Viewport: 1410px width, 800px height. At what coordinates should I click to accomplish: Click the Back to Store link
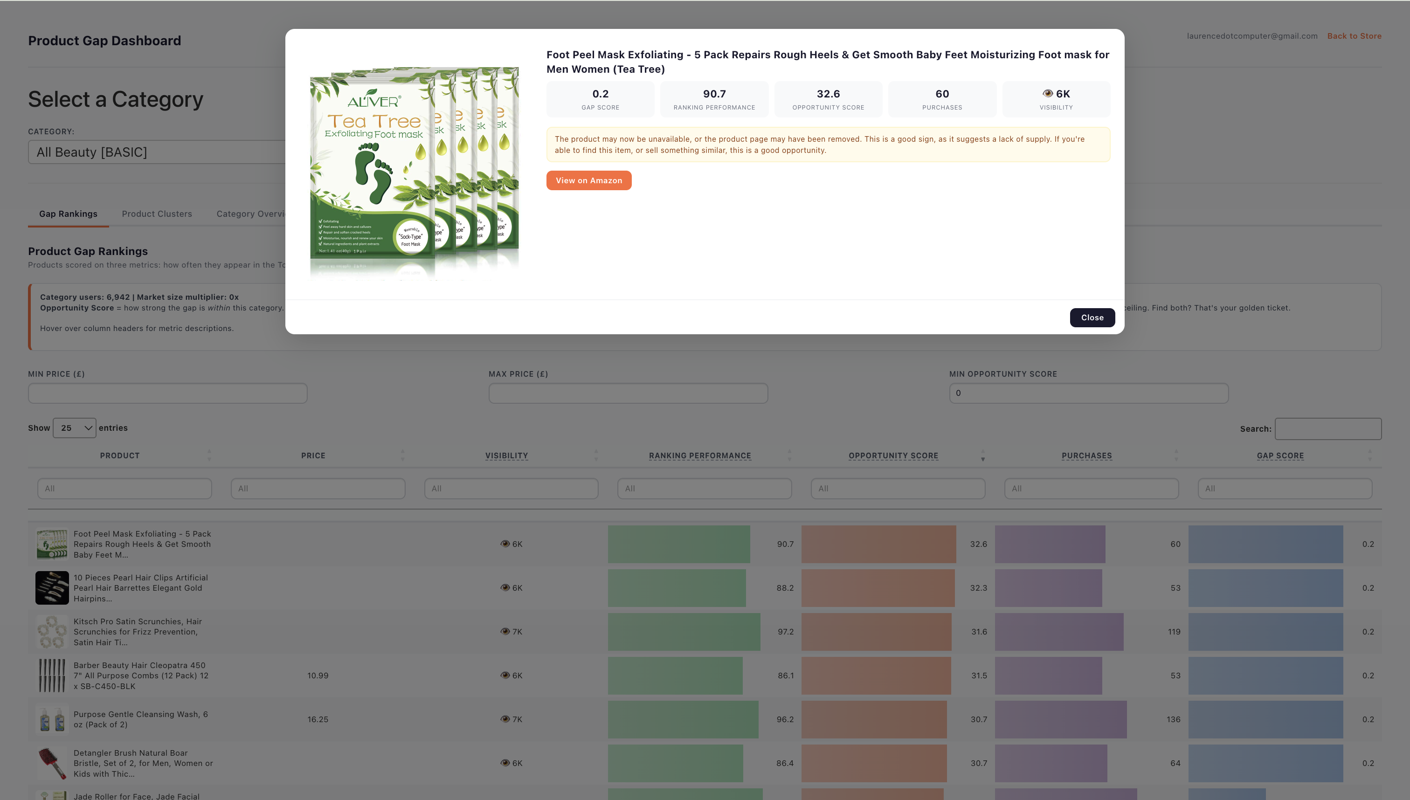1355,36
